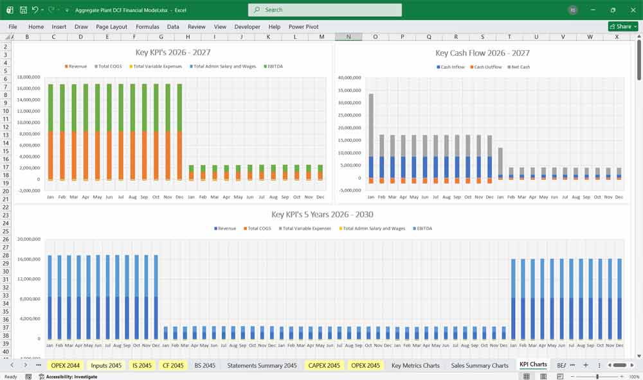Viewport: 643px width, 380px height.
Task: Select column B header
Action: (27, 37)
